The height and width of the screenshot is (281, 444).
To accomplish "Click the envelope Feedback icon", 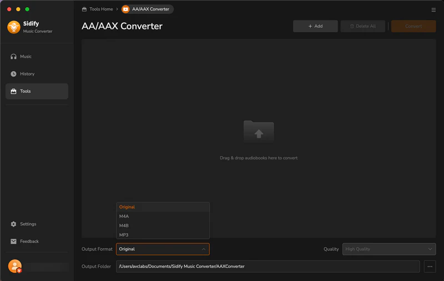I will click(13, 242).
